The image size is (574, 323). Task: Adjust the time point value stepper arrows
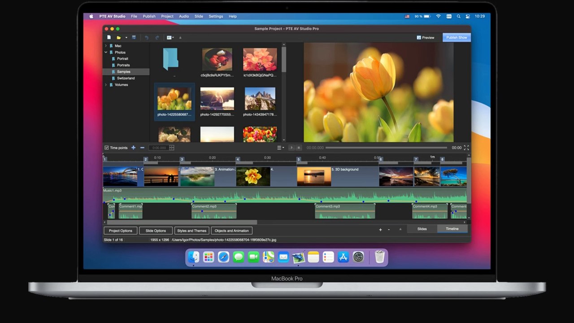click(x=172, y=148)
